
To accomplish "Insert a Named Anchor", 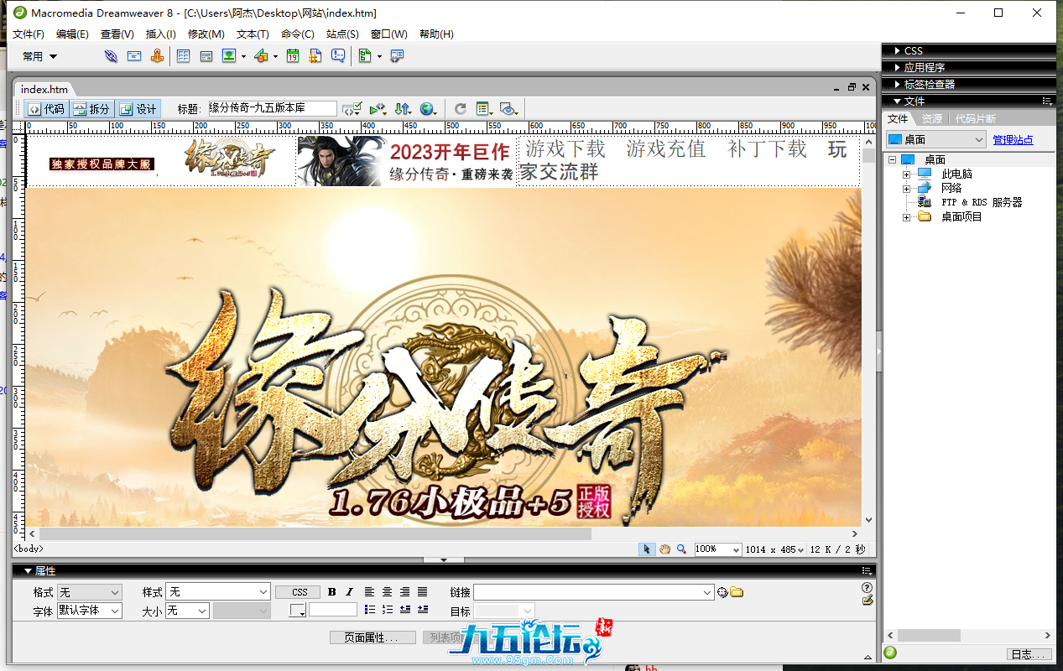I will [157, 56].
